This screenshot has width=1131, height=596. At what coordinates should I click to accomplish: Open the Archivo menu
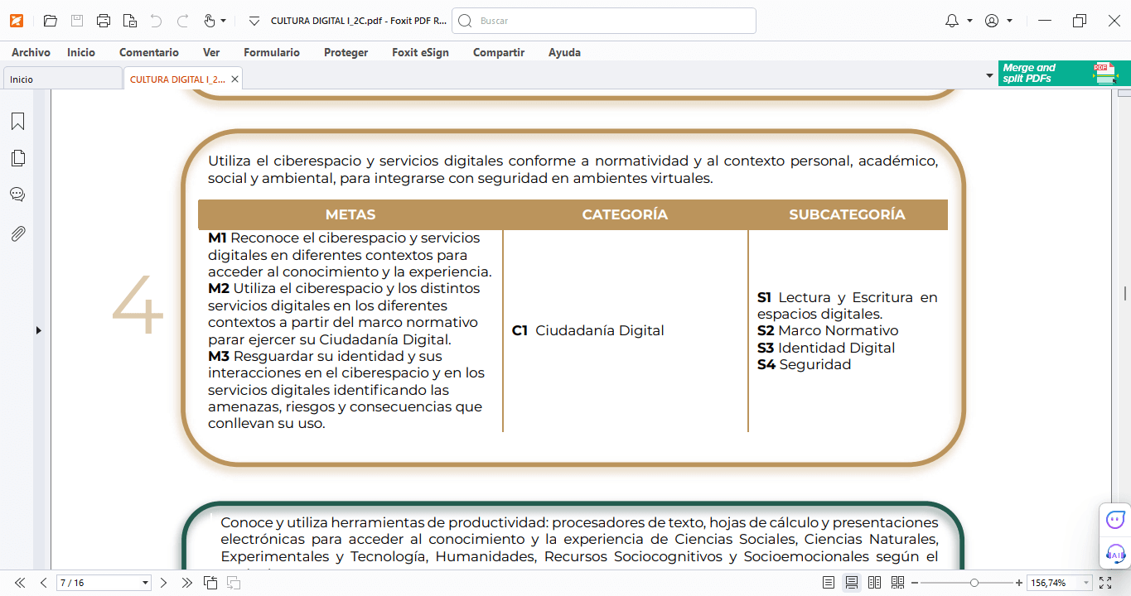[x=31, y=52]
